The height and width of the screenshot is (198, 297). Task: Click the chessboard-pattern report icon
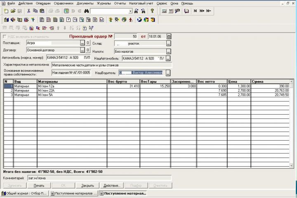tap(55, 20)
